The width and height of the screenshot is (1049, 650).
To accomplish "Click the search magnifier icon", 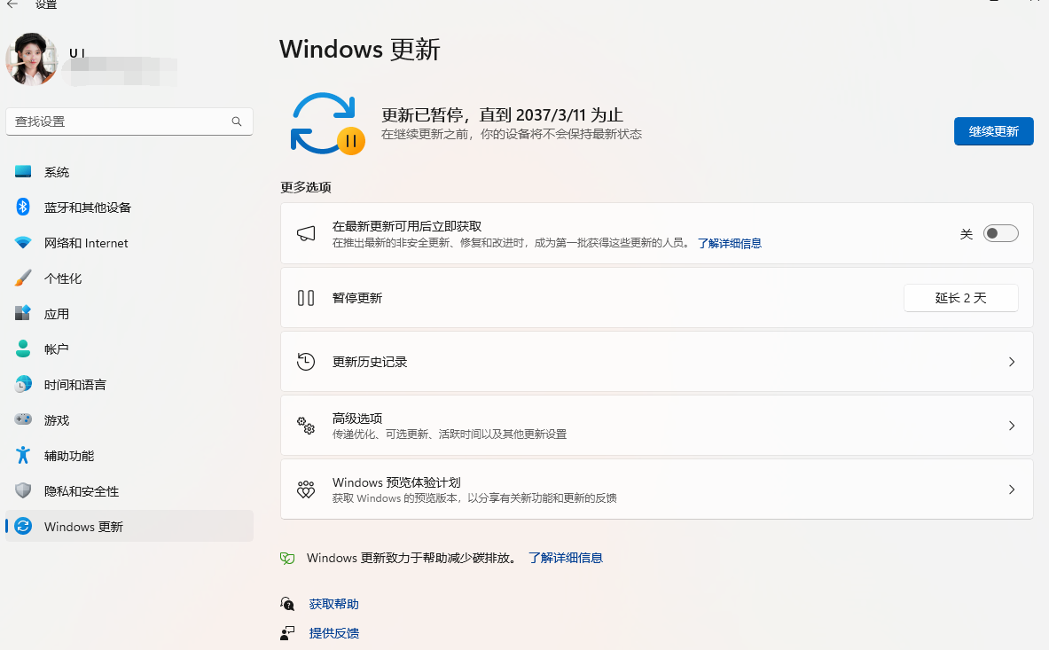I will tap(237, 121).
